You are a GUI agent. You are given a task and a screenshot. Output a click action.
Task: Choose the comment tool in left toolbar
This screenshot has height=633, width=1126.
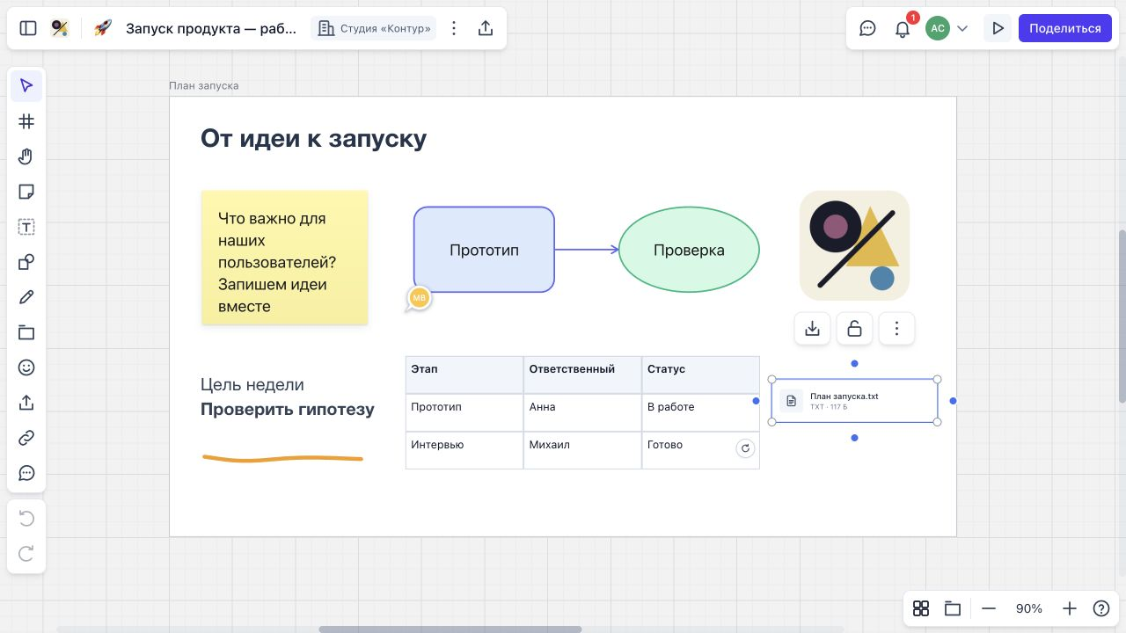[26, 473]
